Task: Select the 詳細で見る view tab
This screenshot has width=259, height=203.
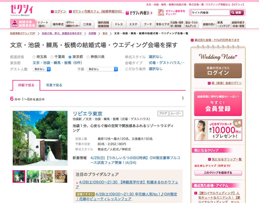Action: click(x=26, y=85)
